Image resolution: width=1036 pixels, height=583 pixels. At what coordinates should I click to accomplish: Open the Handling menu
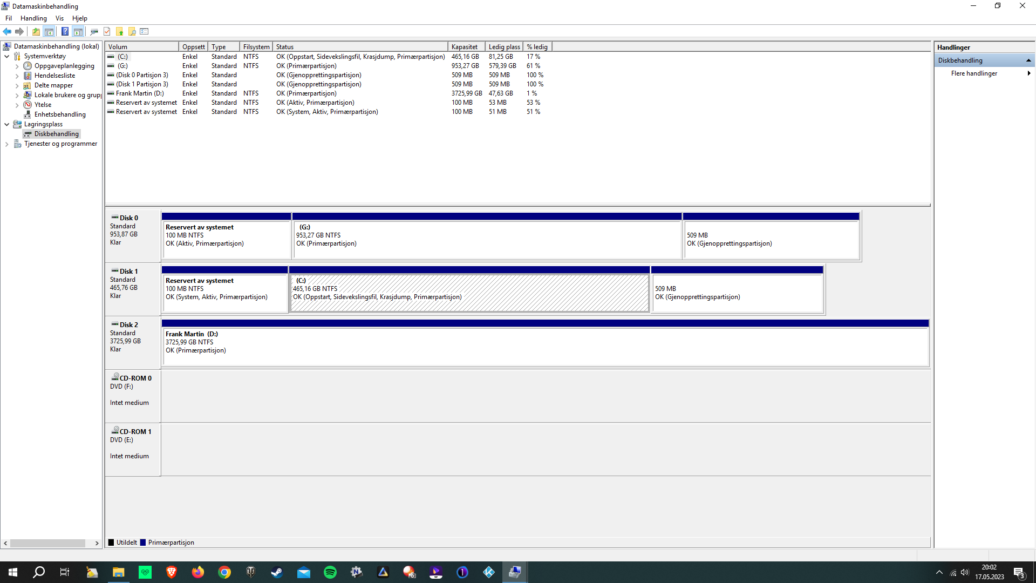[x=33, y=18]
